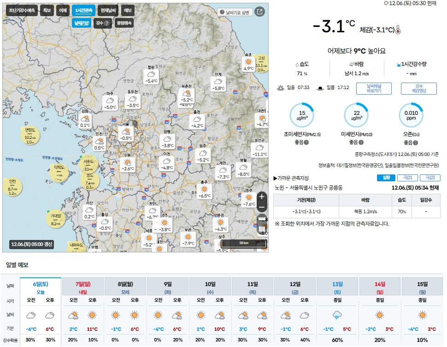Viewport: 447px width, 347px height.
Task: Toggle the 강수 map layer
Action: coord(102,23)
